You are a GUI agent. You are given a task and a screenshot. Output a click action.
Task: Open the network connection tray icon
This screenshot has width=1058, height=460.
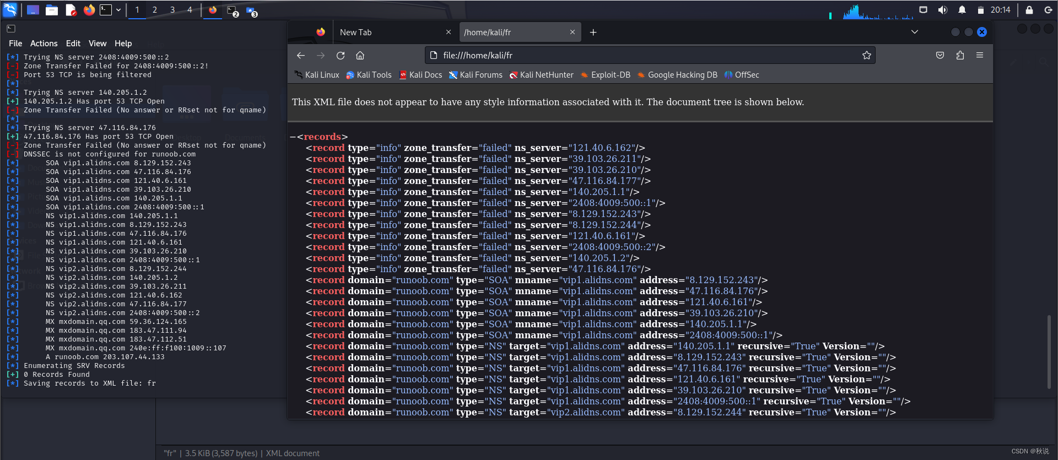click(x=924, y=9)
